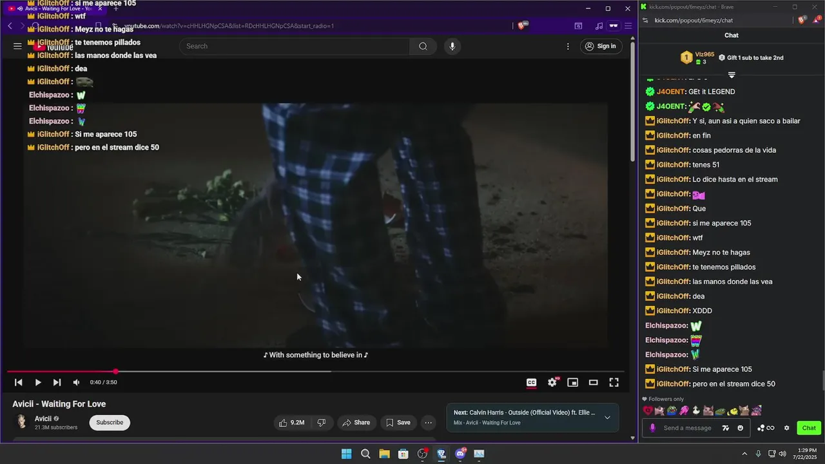Screen dimensions: 825x464
Task: Open Brave Shields icon in YouTube window
Action: pos(523,26)
